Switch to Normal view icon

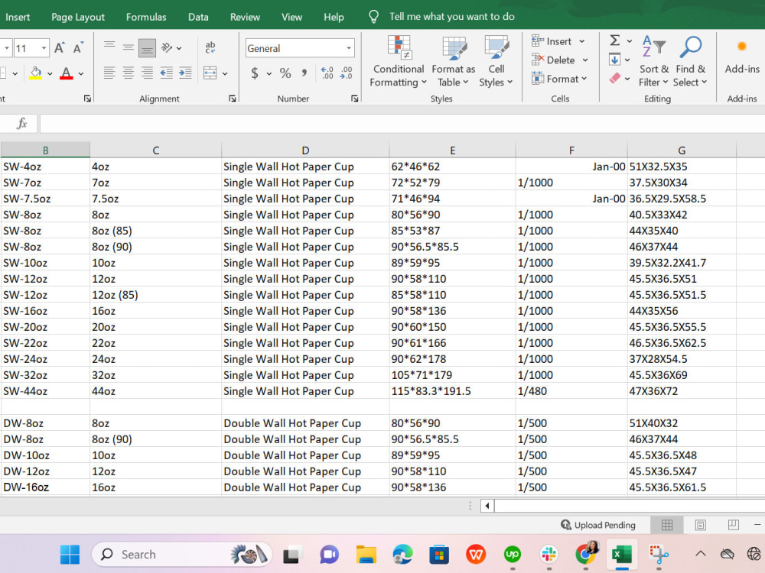click(x=667, y=525)
